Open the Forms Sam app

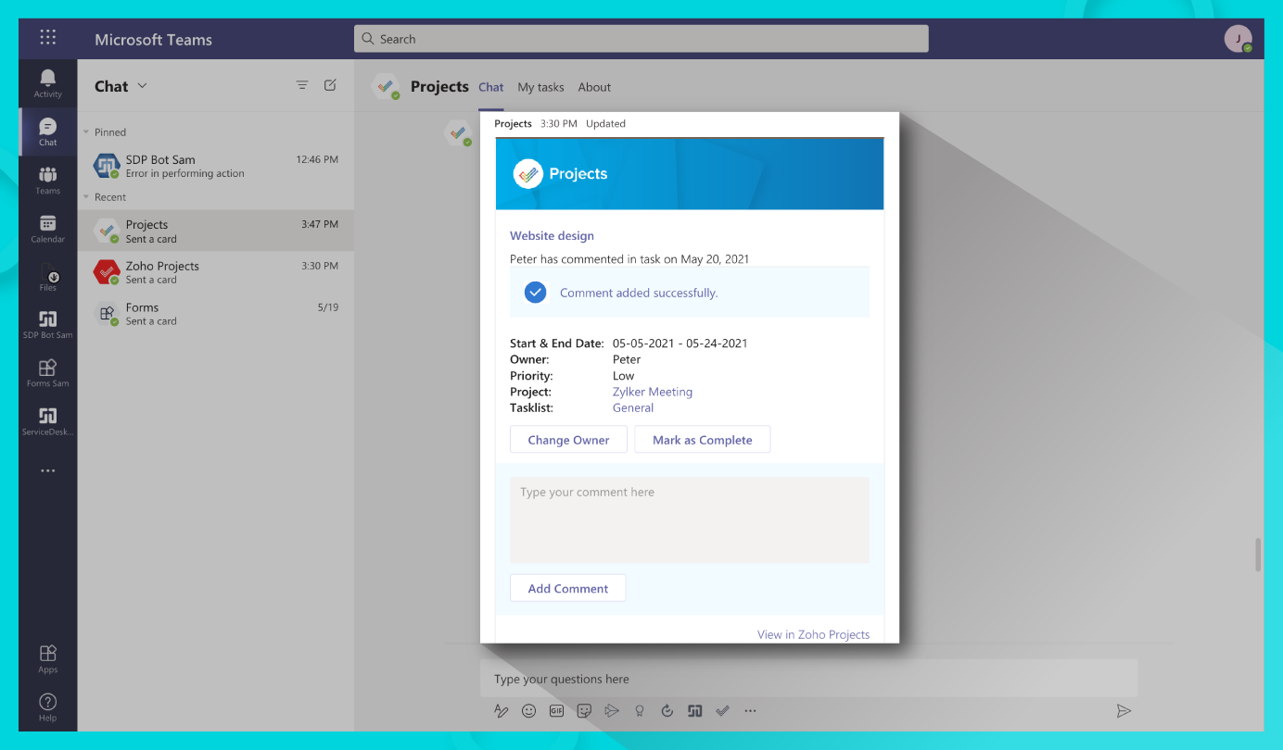click(x=48, y=372)
